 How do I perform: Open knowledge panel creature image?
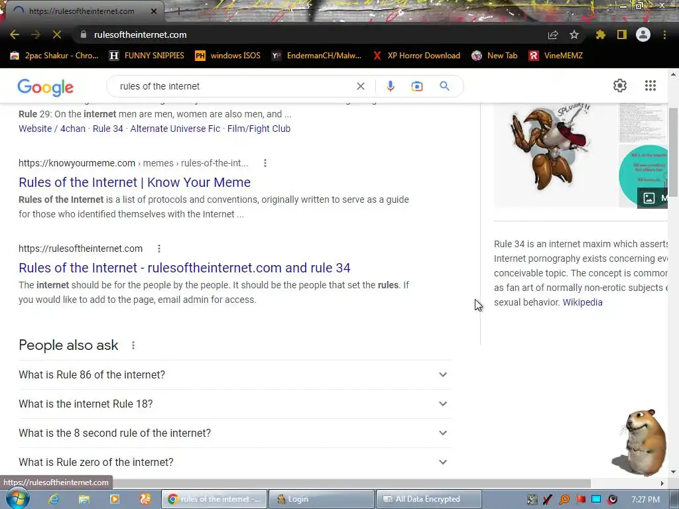point(555,155)
